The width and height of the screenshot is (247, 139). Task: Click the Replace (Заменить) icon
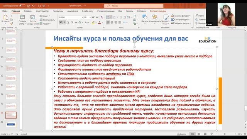click(196, 20)
